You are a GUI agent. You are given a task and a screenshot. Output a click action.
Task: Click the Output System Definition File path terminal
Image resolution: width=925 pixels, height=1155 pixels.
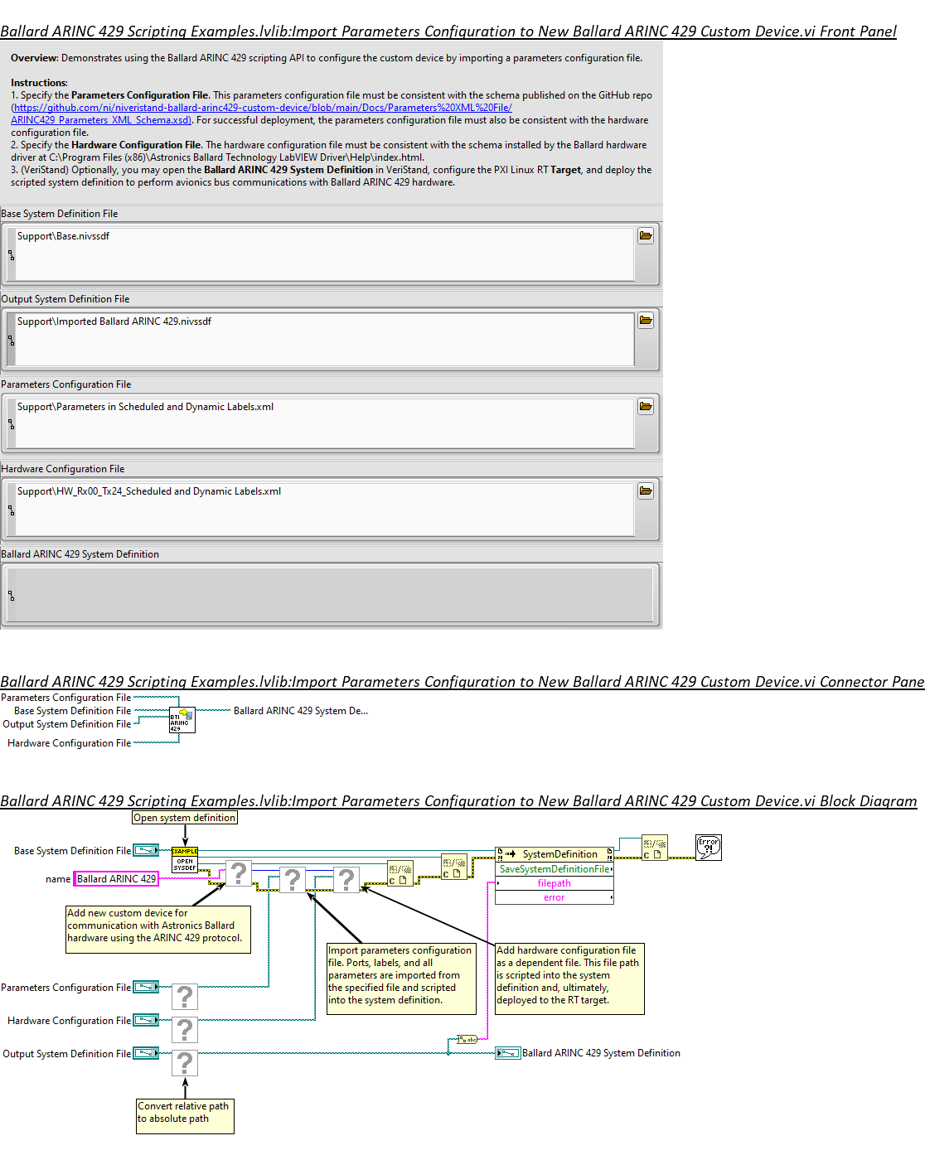pos(146,1053)
